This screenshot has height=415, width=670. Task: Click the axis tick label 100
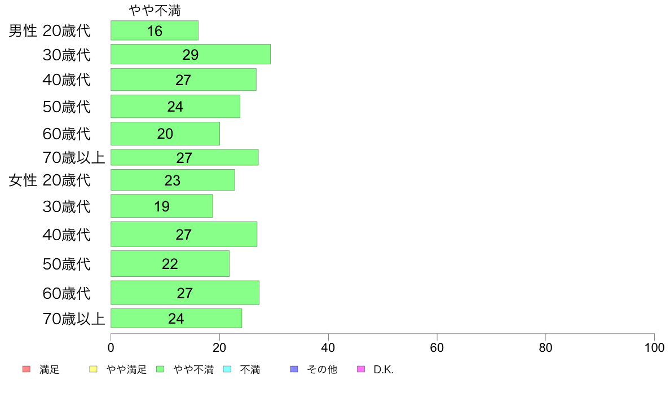coord(654,348)
